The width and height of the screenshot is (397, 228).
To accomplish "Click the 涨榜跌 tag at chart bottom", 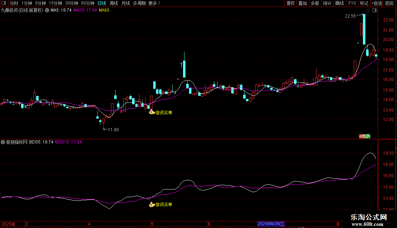I will click(x=365, y=136).
